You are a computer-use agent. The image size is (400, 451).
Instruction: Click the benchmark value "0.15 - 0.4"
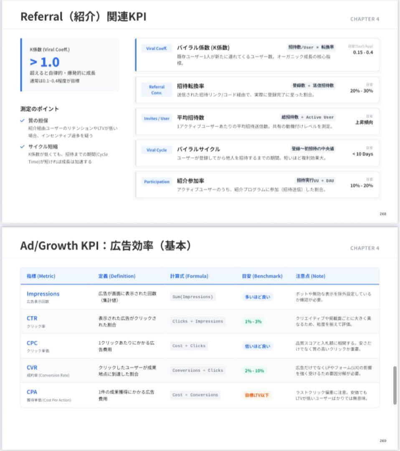click(363, 52)
